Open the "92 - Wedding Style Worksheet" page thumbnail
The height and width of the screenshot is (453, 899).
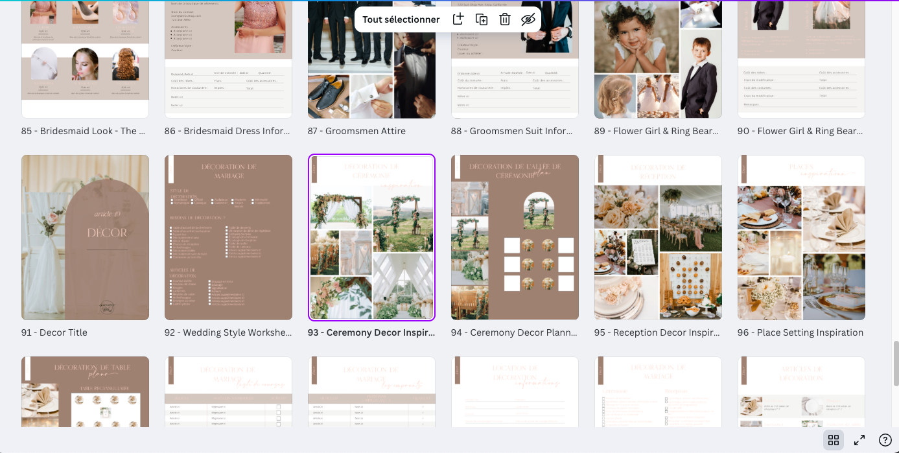pyautogui.click(x=228, y=237)
